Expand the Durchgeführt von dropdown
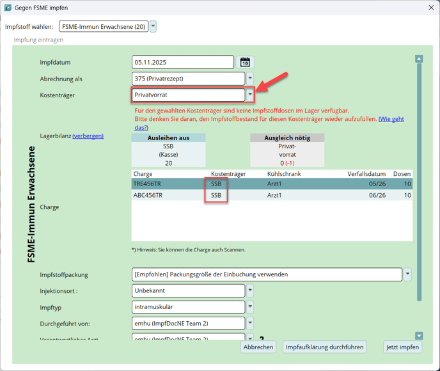This screenshot has height=371, width=440. point(250,323)
